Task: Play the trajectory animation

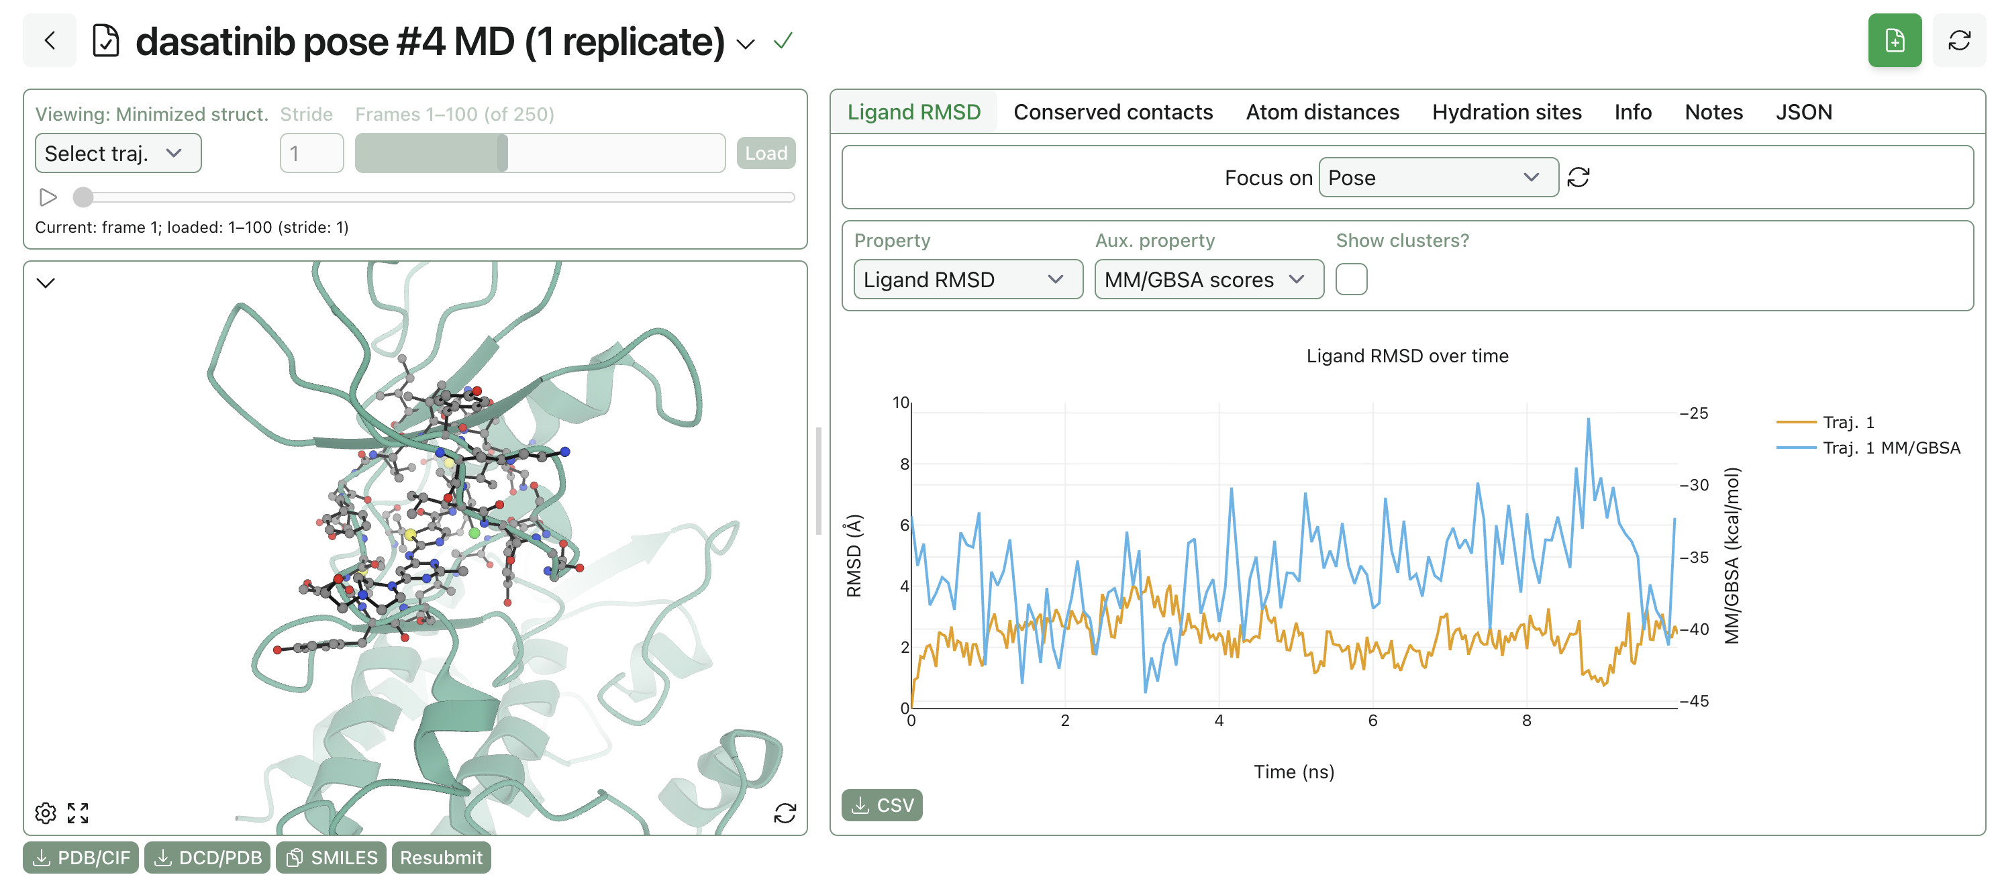Action: click(x=48, y=197)
